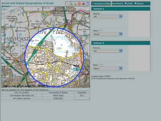The image size is (161, 121).
Task: Click the Connection Services Ltd cell
Action: pos(22,95)
